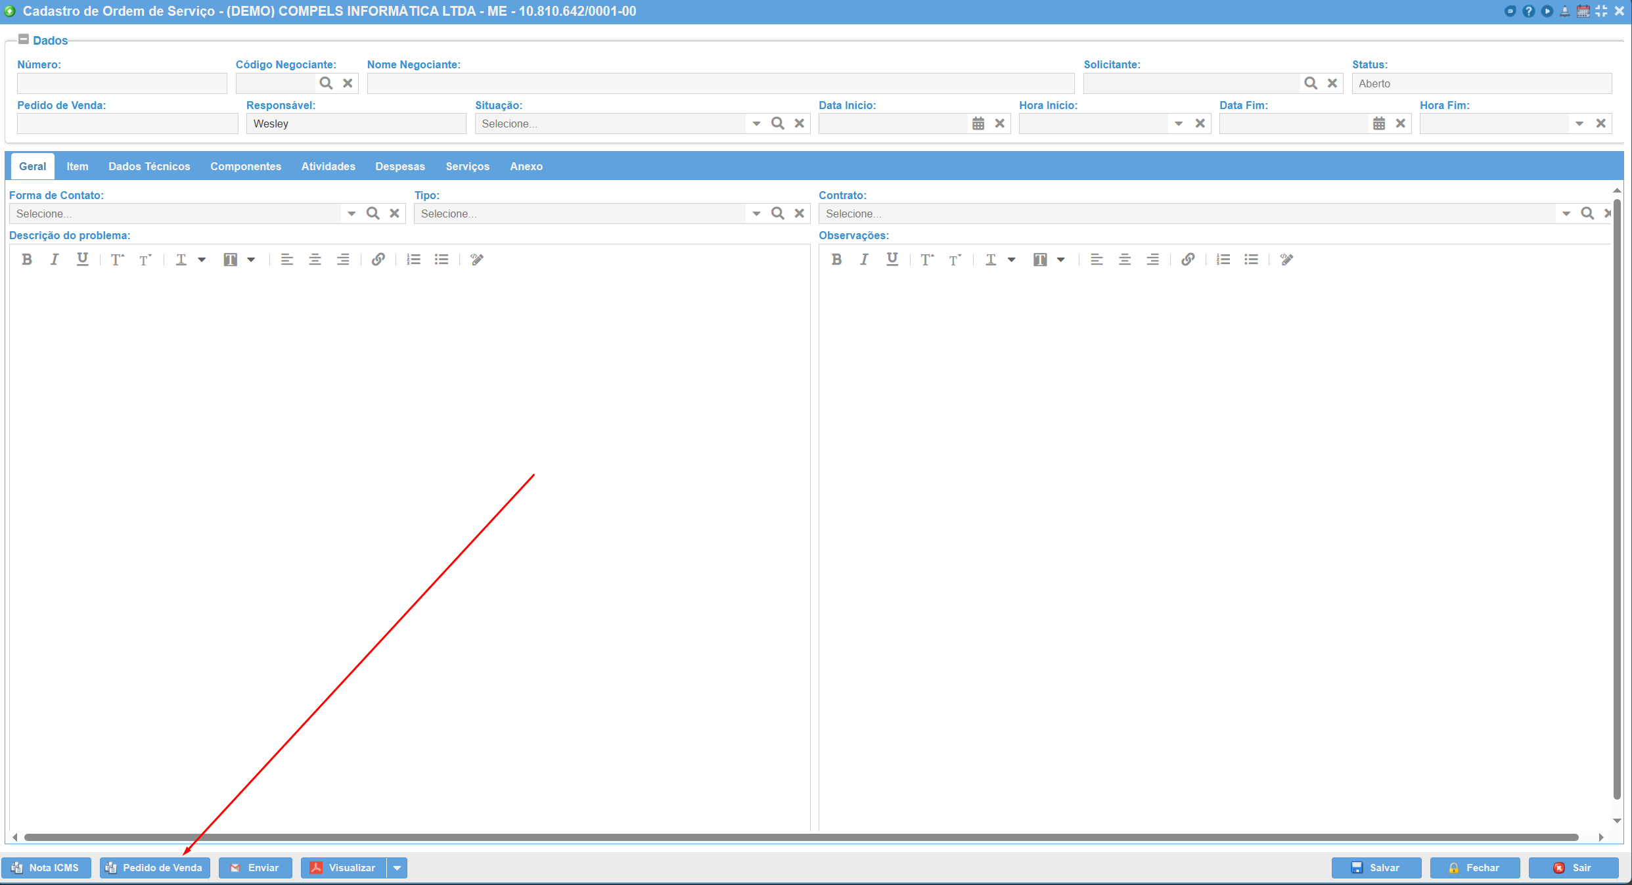Image resolution: width=1632 pixels, height=885 pixels.
Task: Search Código Negociante with magnifier icon
Action: (x=326, y=83)
